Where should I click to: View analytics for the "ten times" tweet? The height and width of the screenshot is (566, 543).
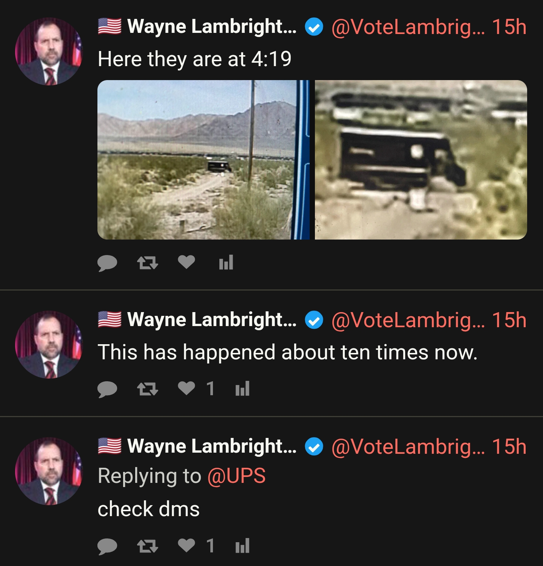(x=242, y=388)
